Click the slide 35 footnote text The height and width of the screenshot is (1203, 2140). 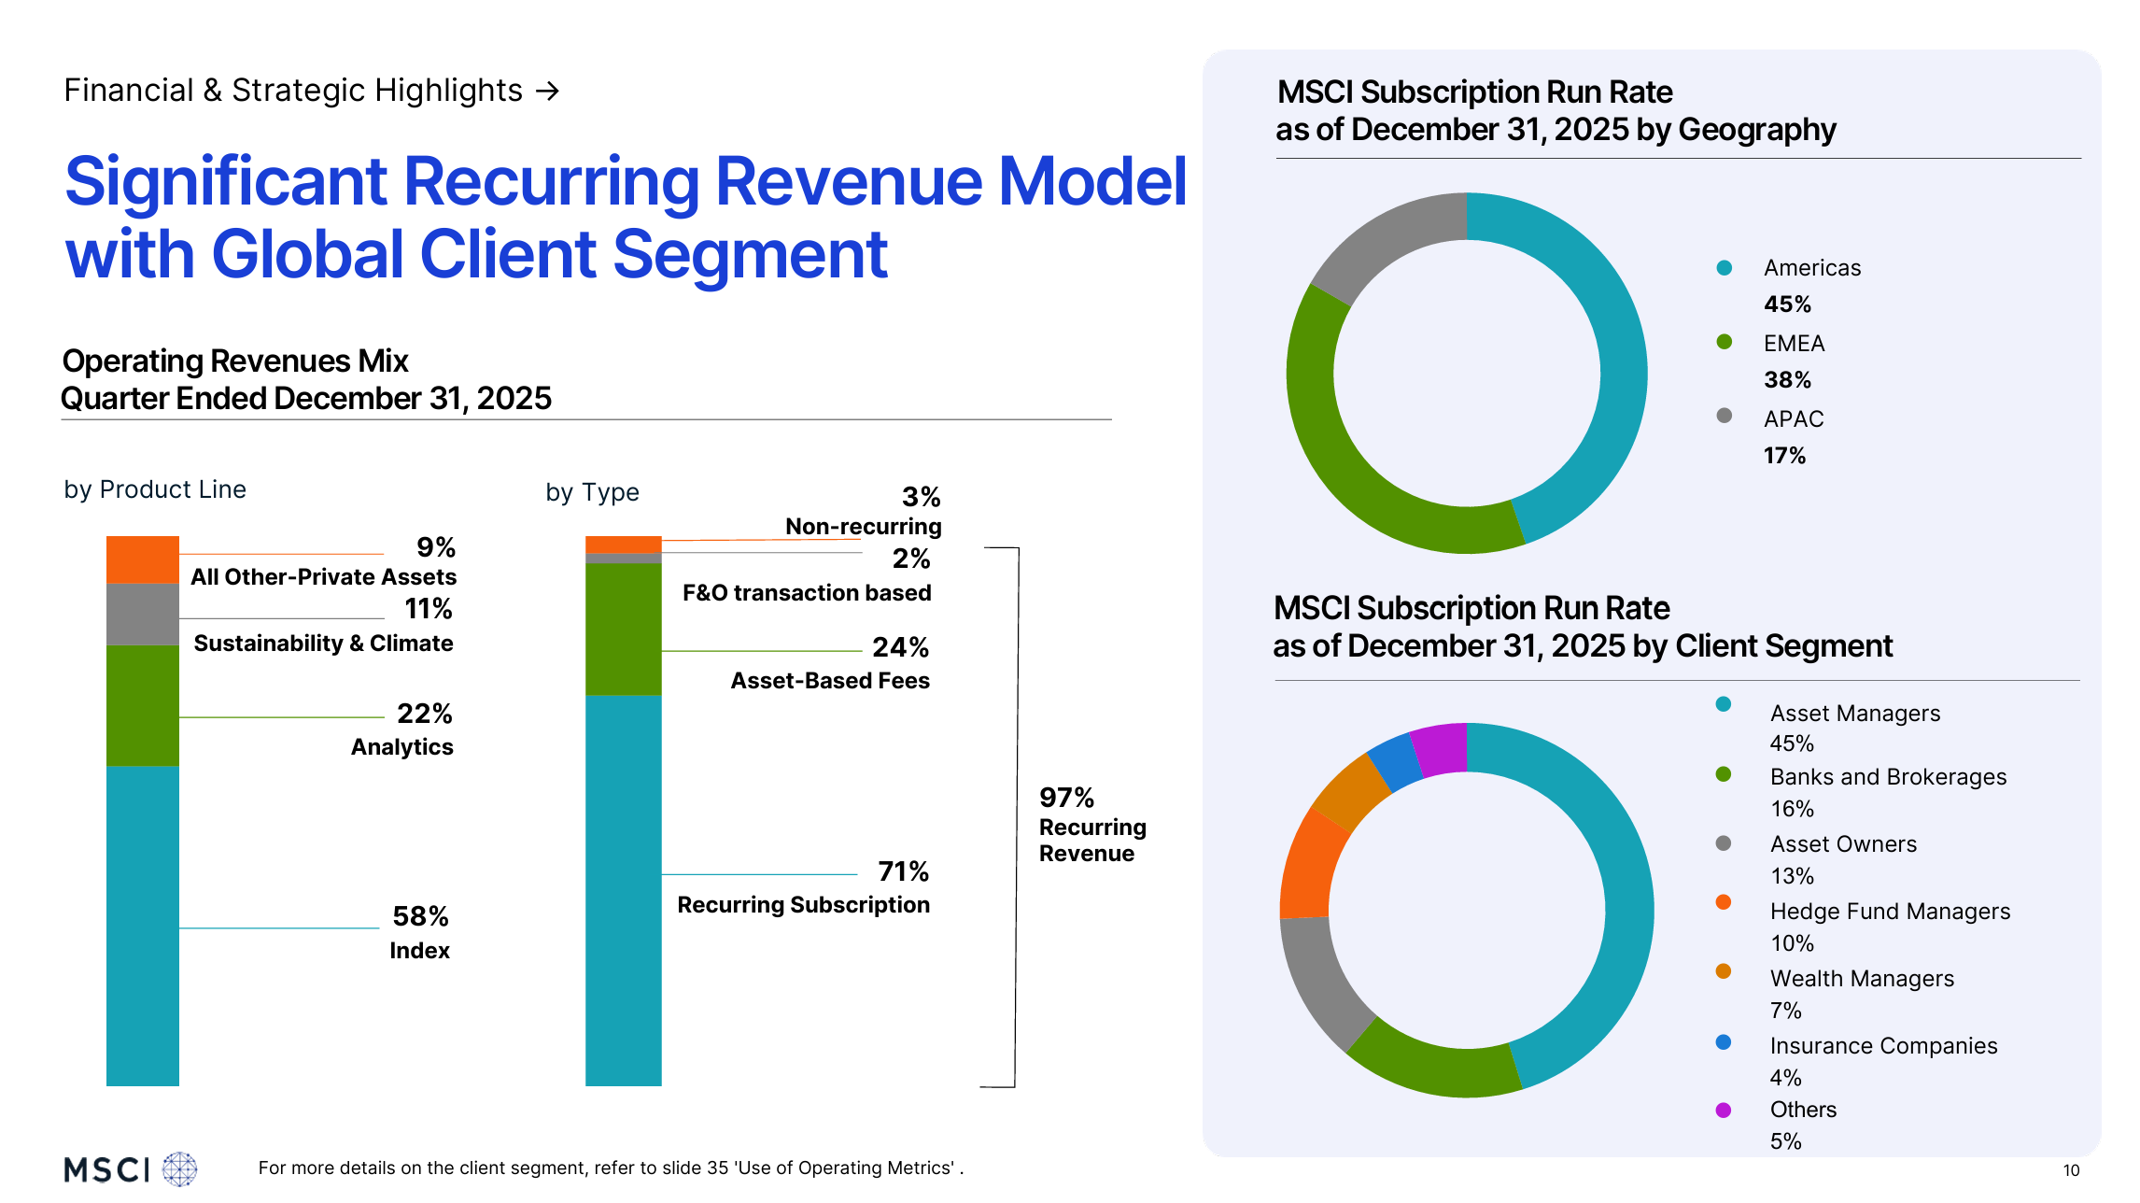point(611,1168)
